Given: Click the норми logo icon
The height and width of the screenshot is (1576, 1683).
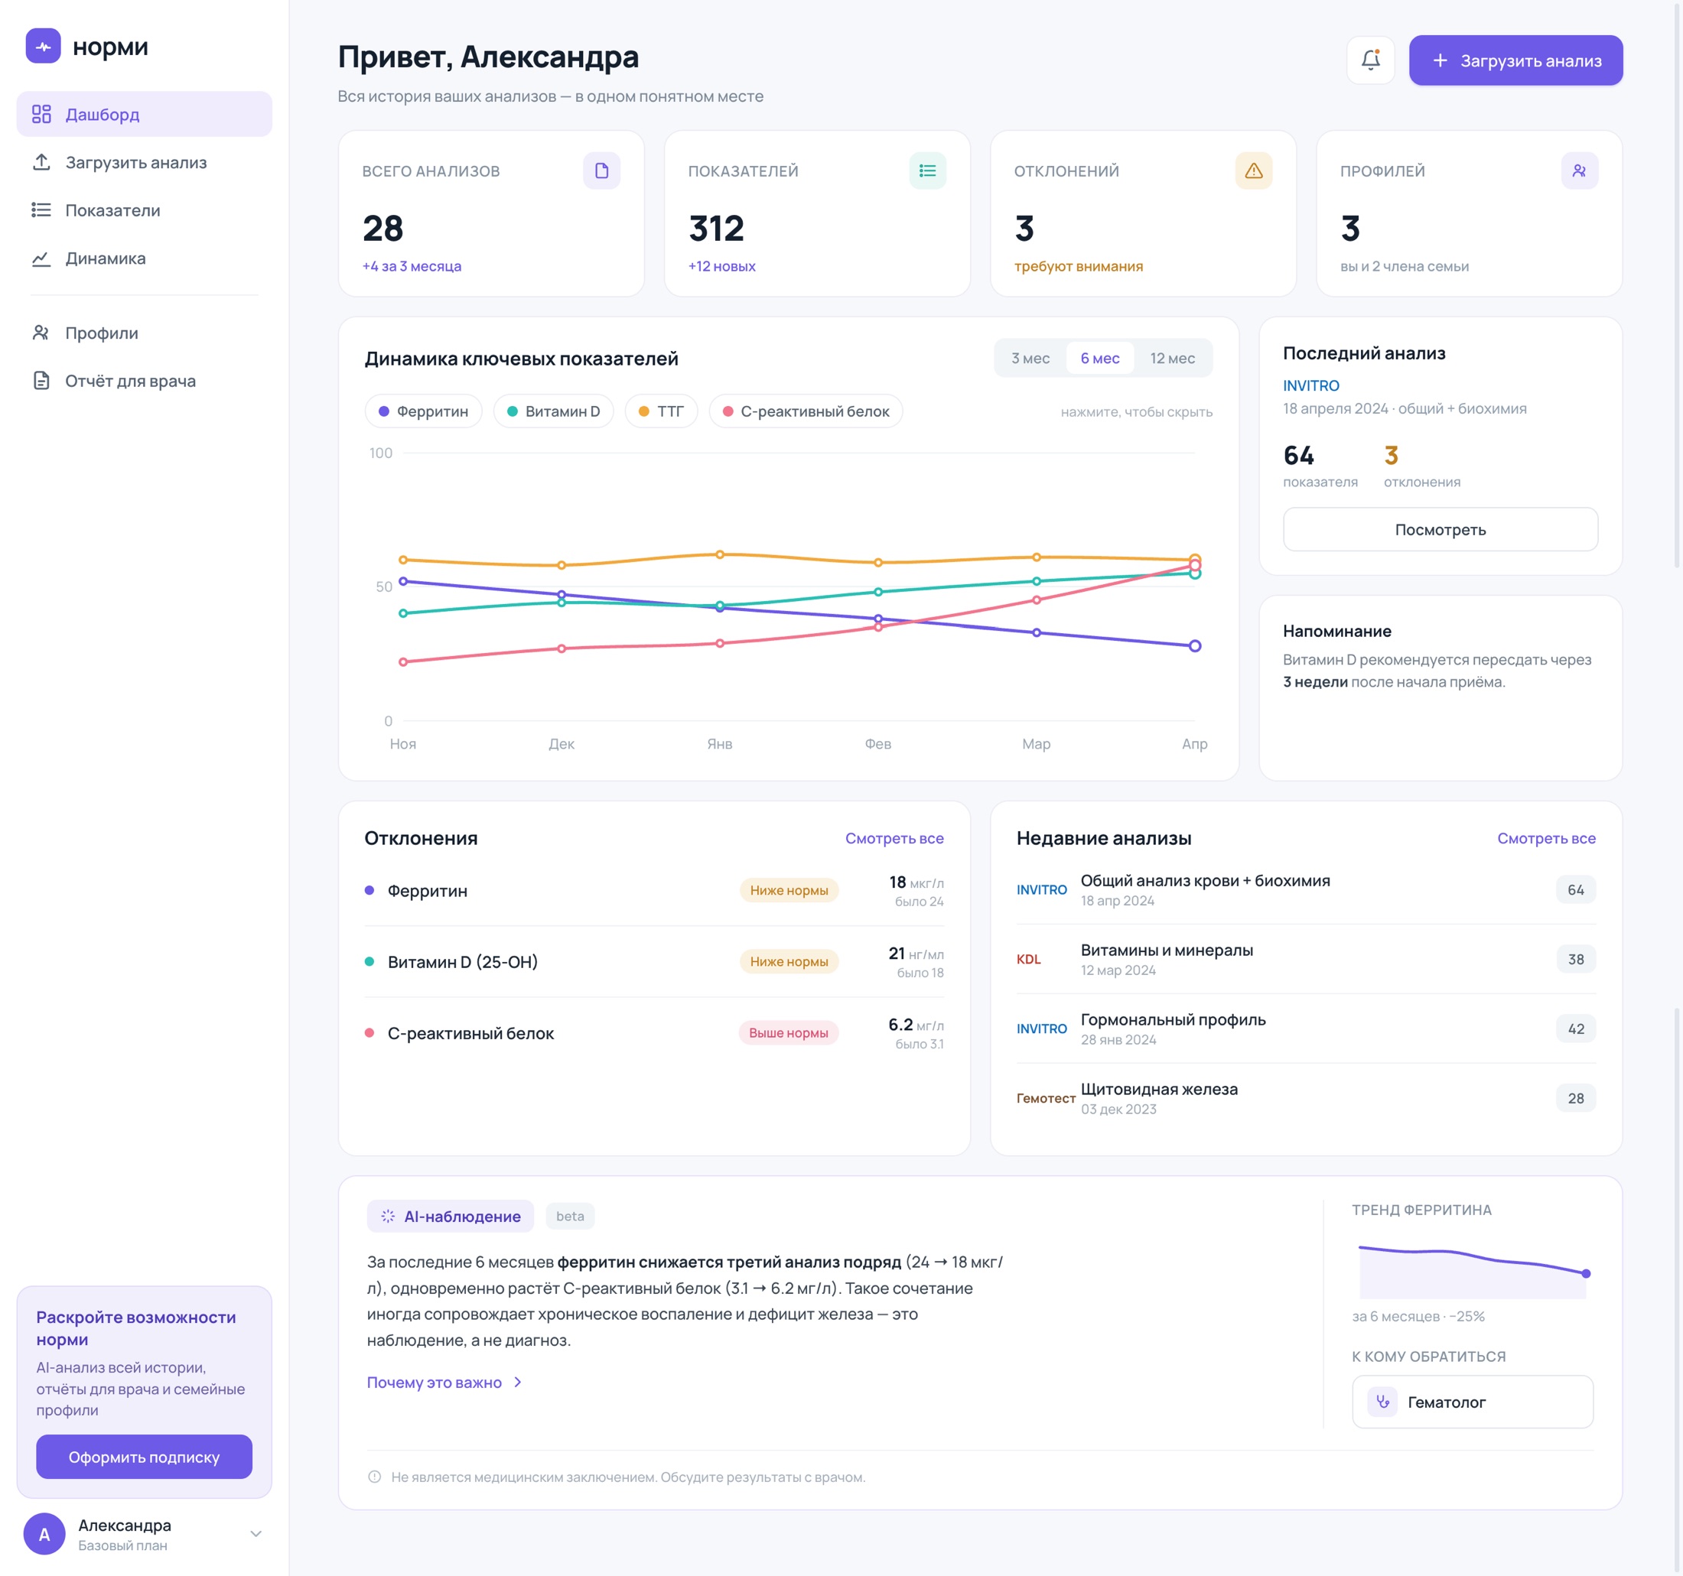Looking at the screenshot, I should tap(43, 46).
